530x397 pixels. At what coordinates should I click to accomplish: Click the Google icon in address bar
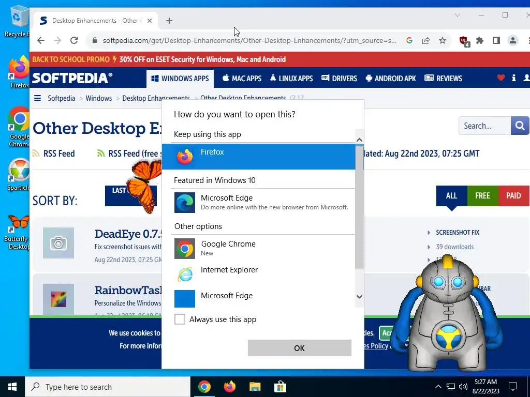pos(409,40)
